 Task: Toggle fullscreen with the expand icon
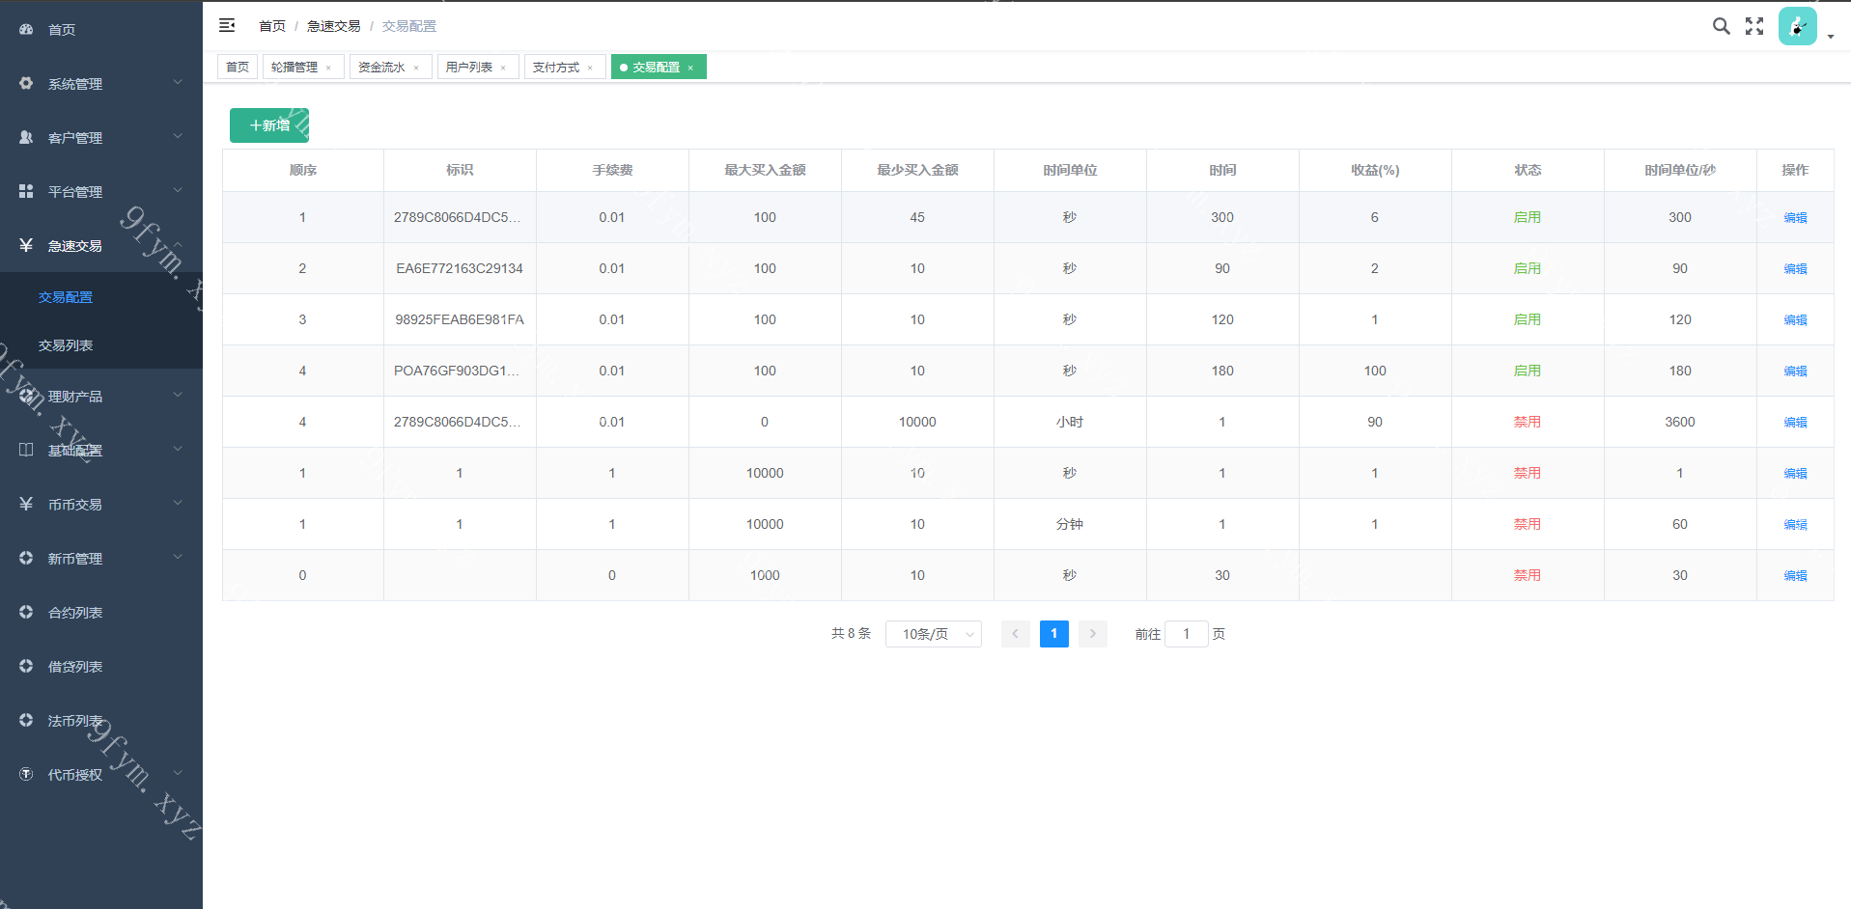[1754, 26]
